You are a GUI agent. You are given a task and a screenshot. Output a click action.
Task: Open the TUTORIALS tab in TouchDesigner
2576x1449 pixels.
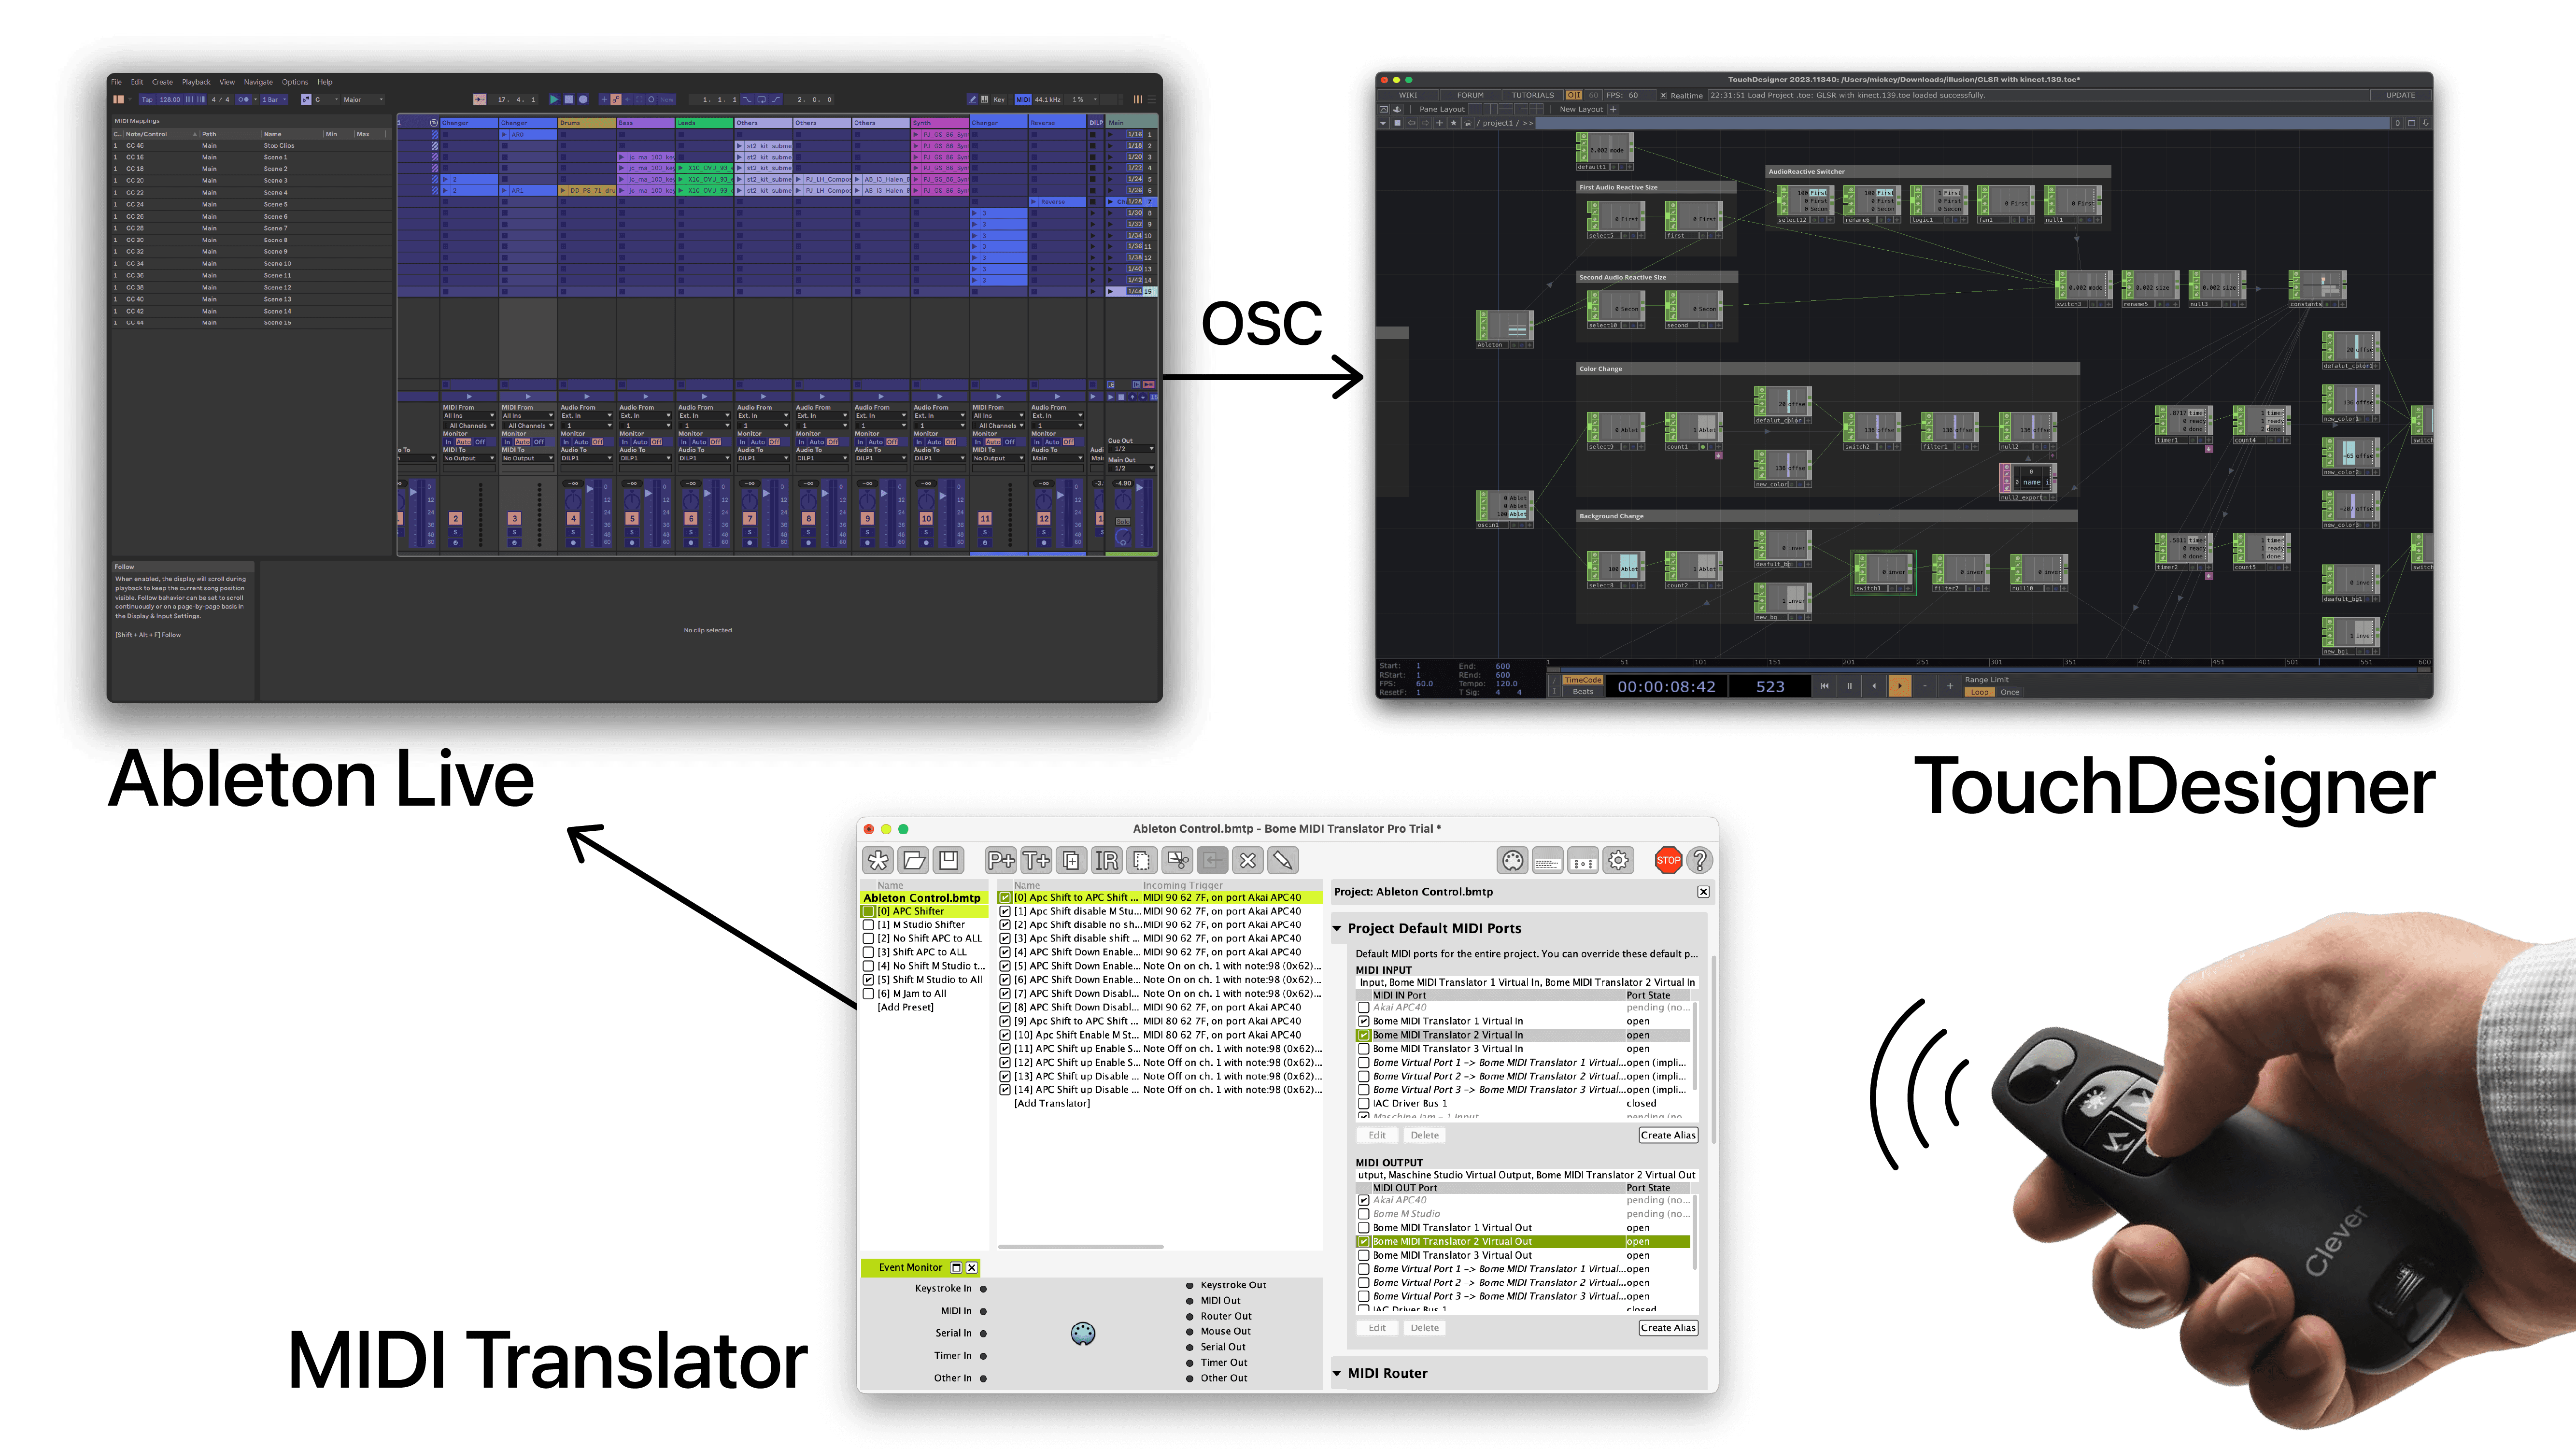point(1532,95)
